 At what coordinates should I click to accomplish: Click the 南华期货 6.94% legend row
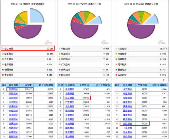pyautogui.click(x=141, y=64)
